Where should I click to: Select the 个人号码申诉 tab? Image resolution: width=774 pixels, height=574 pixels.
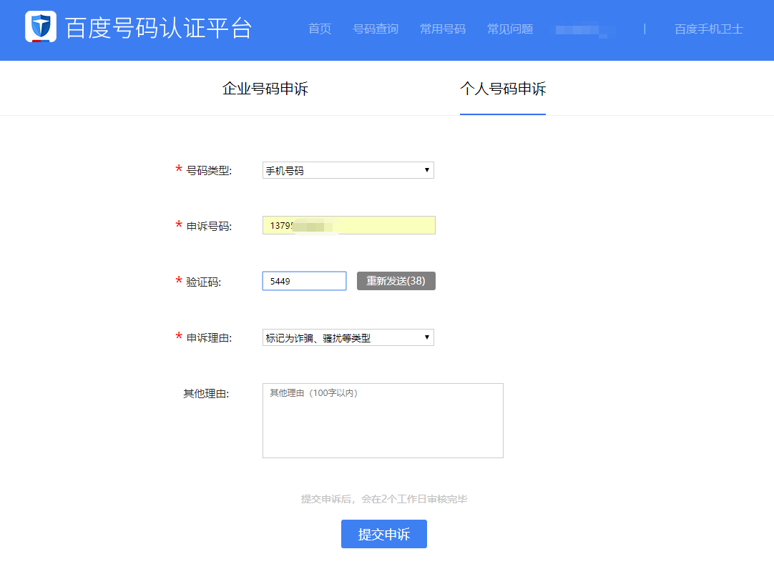click(x=502, y=88)
